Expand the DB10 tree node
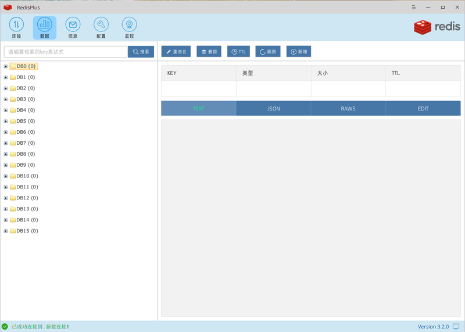This screenshot has width=465, height=332. (x=6, y=176)
